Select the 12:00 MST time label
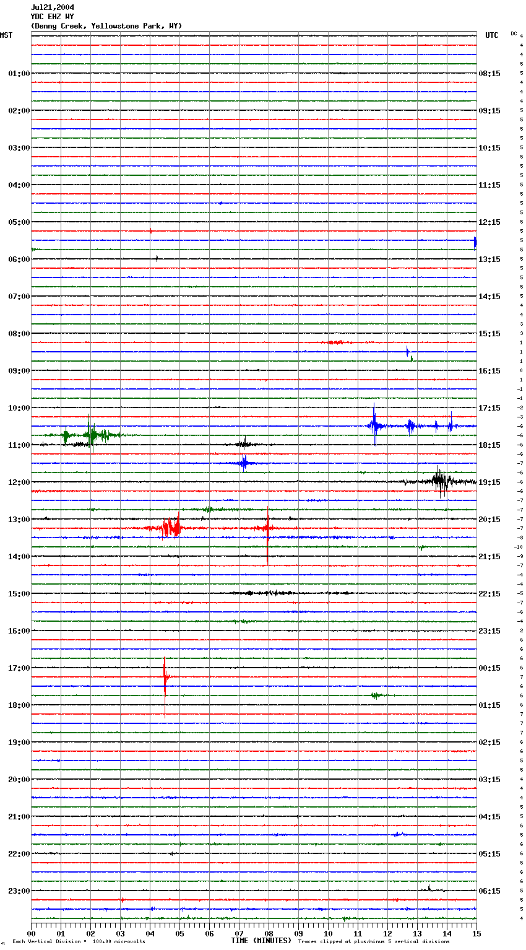The image size is (526, 950). (19, 482)
